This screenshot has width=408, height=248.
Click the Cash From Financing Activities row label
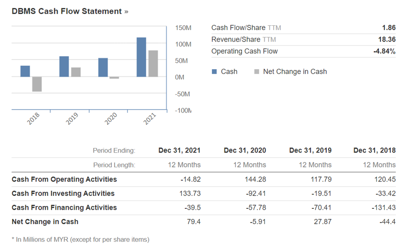[64, 207]
